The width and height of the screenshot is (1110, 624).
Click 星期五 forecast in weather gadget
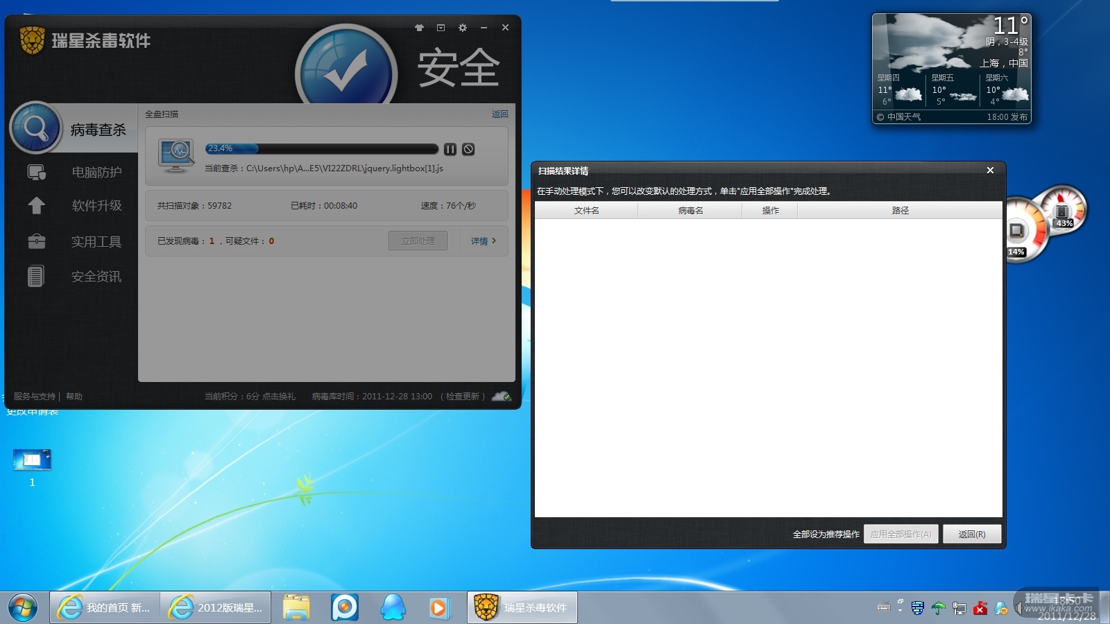[x=952, y=90]
